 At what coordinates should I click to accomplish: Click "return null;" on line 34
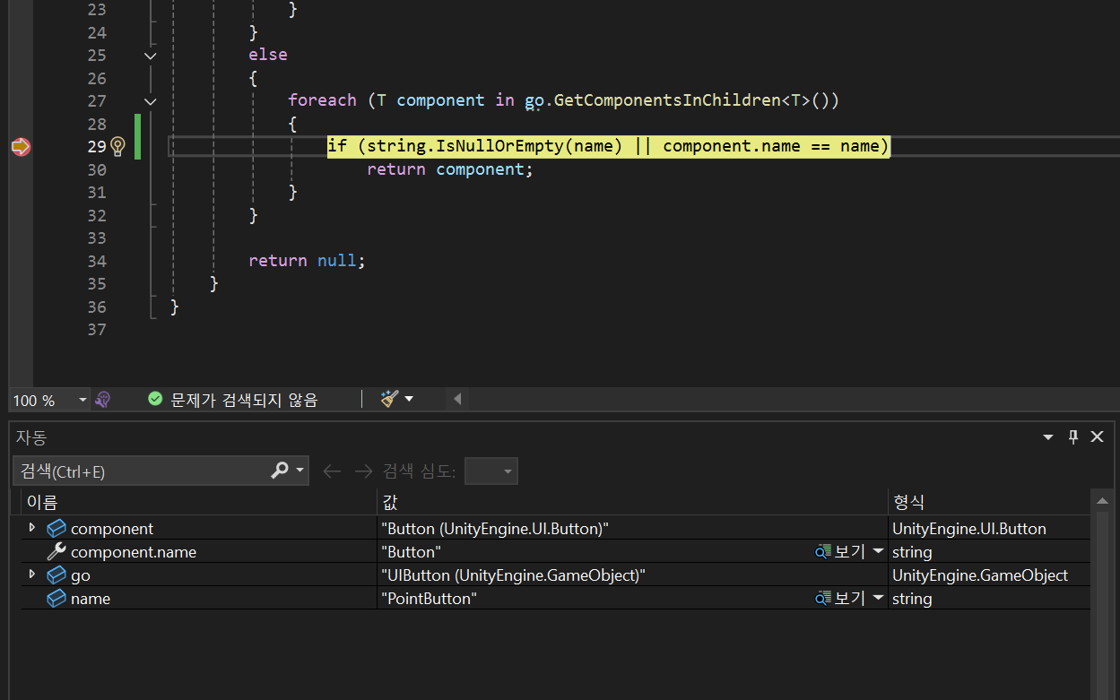point(308,261)
